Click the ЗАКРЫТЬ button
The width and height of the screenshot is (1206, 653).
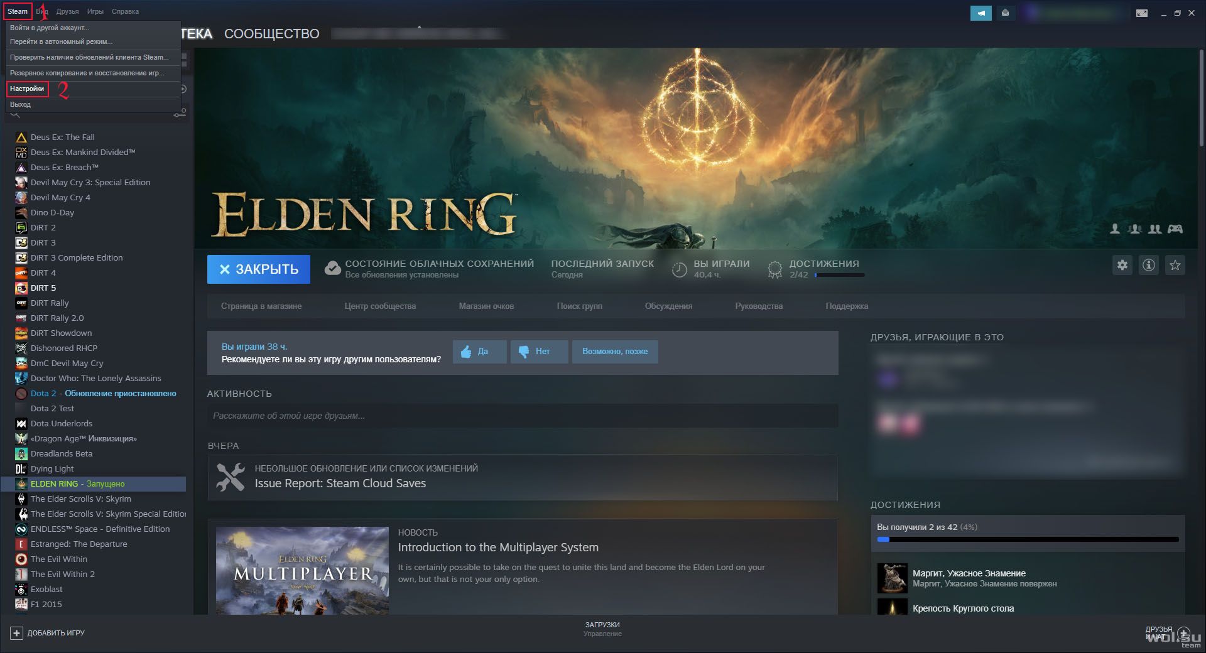tap(259, 269)
